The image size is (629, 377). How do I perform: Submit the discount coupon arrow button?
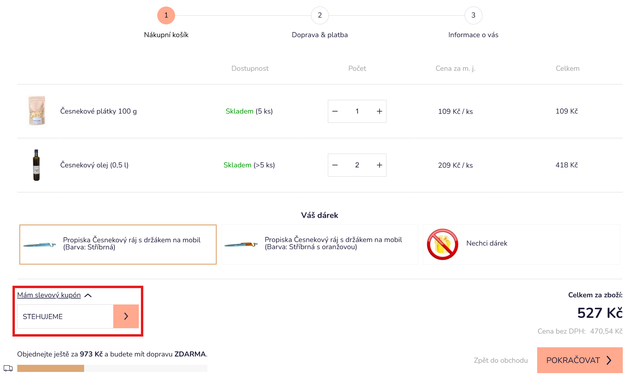click(x=126, y=316)
